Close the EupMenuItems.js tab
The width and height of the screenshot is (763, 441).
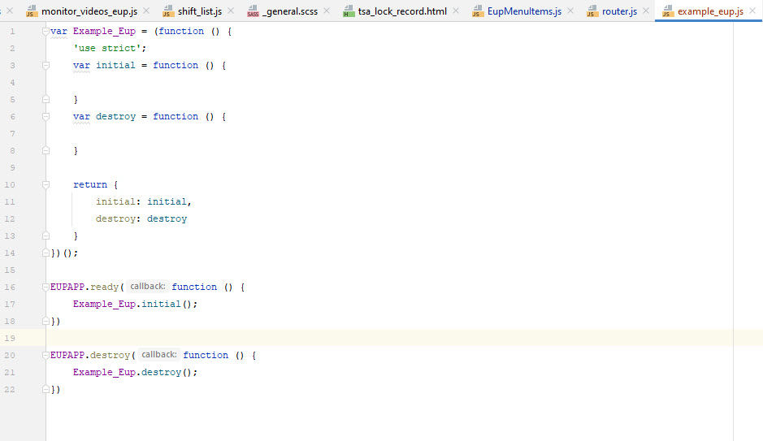pyautogui.click(x=570, y=11)
